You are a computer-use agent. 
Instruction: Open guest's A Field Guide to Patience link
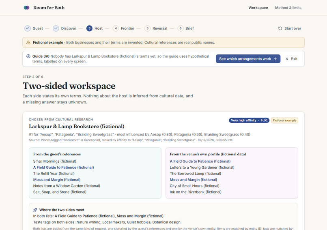63,168
